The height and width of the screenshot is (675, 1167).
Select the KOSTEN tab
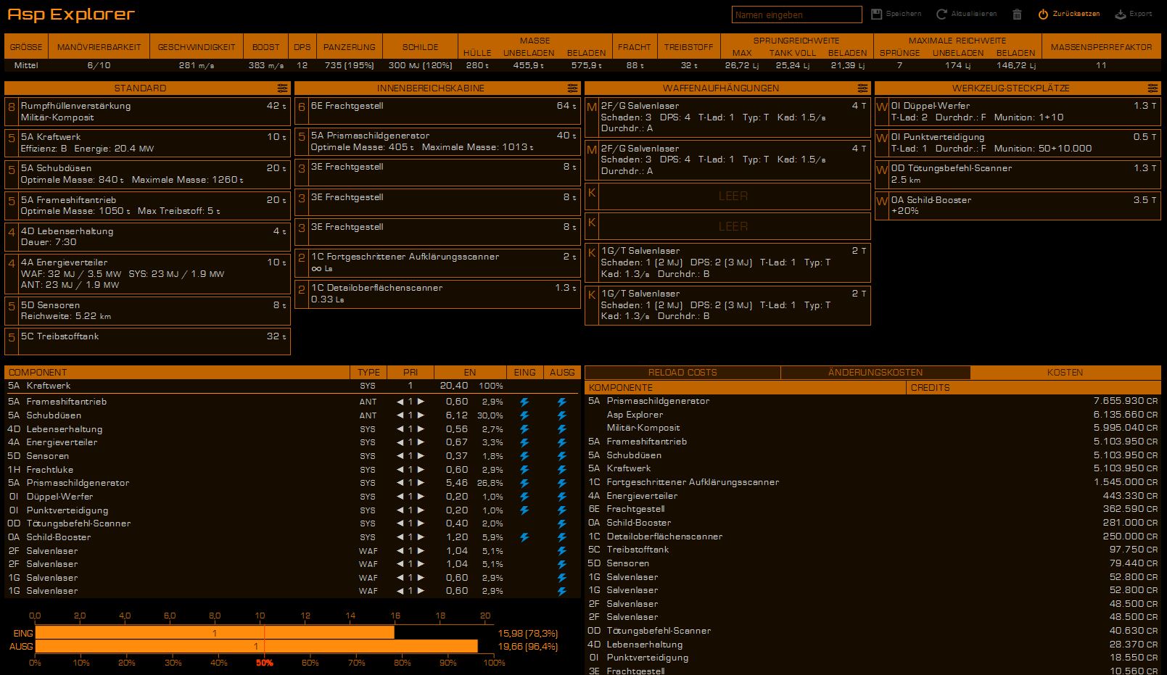pos(1065,373)
